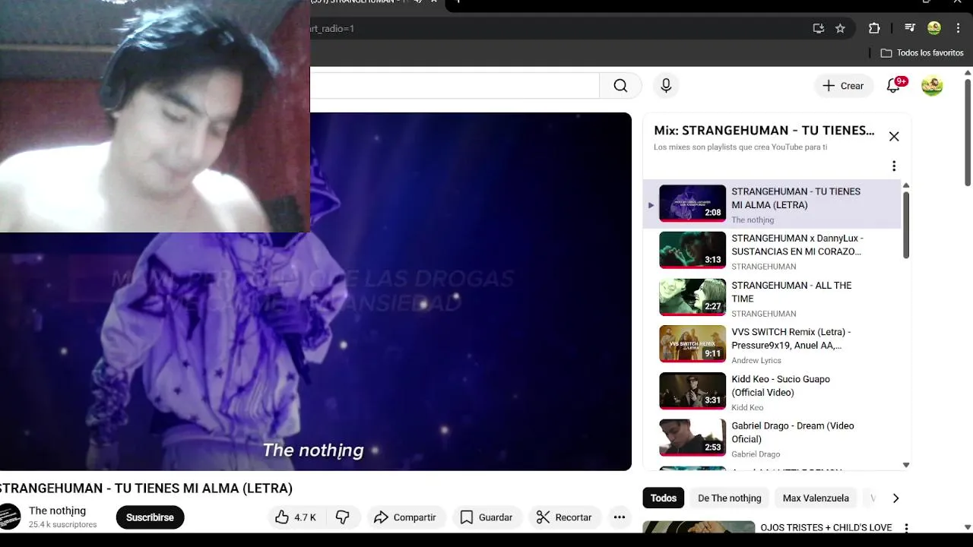The image size is (973, 547).
Task: Open Chrome three-dot menu
Action: tap(958, 28)
